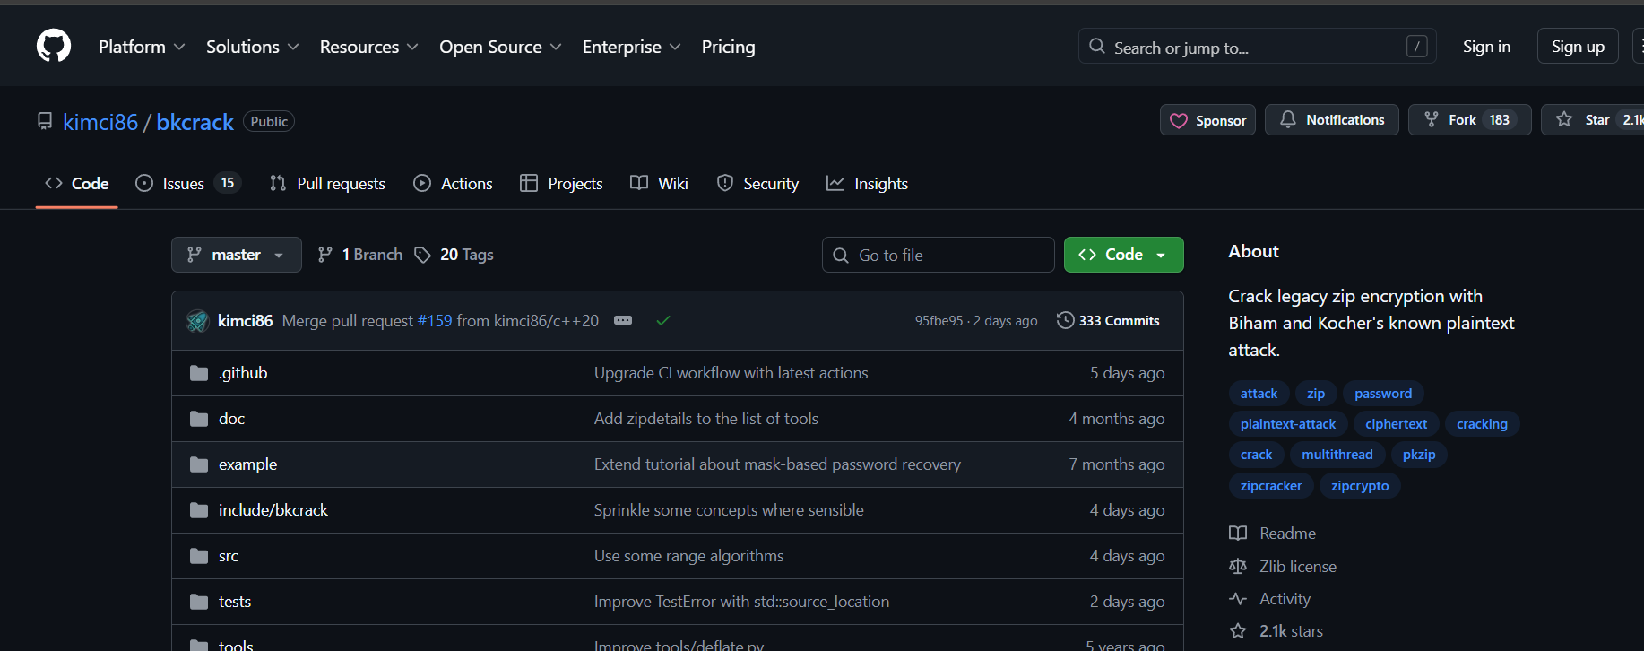This screenshot has height=651, width=1644.
Task: Go to the GitHub homepage logo
Action: [54, 46]
